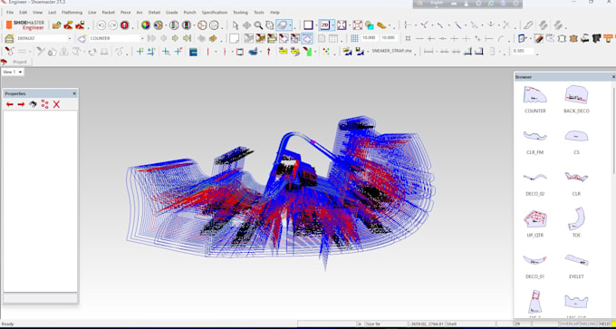Viewport: 616px width, 329px height.
Task: Click the binoculars icon in Properties
Action: [33, 104]
